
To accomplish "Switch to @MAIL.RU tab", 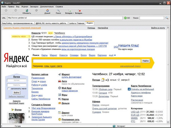I will click(51, 23).
